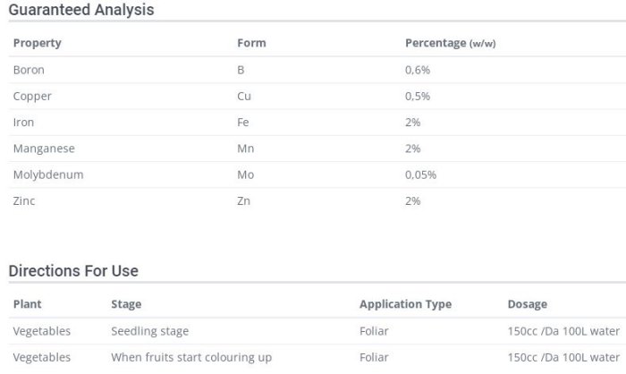The width and height of the screenshot is (626, 374).
Task: Select the Stage column header
Action: 126,304
